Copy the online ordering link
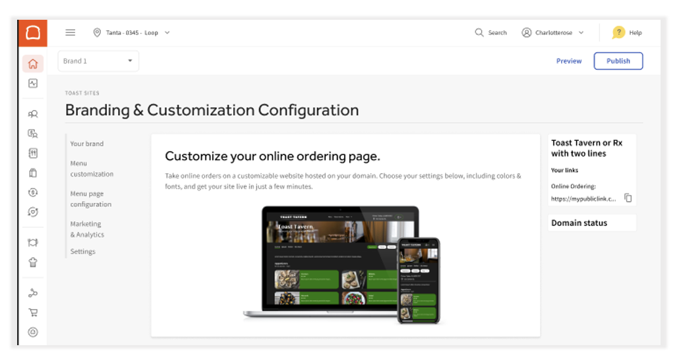This screenshot has height=361, width=679. [628, 198]
